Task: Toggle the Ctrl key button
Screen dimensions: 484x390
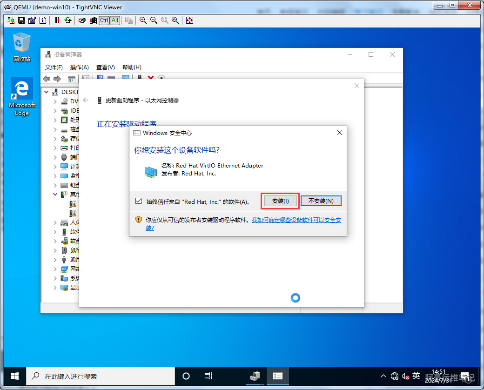Action: 104,20
